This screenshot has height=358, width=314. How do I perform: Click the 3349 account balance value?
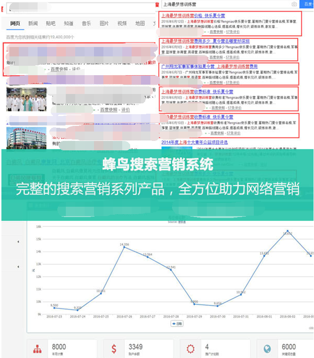tap(135, 347)
